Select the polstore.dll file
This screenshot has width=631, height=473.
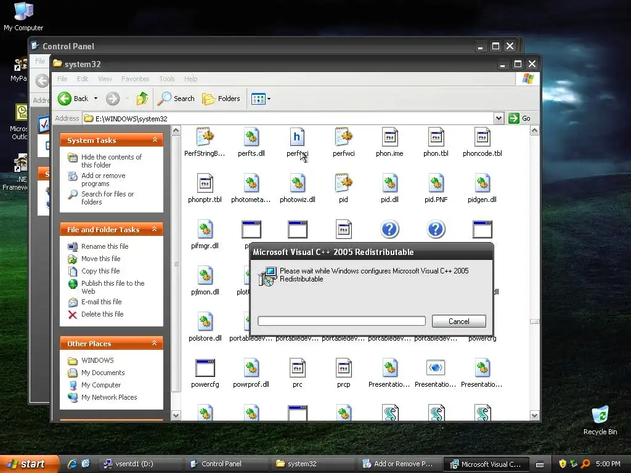[x=205, y=326]
